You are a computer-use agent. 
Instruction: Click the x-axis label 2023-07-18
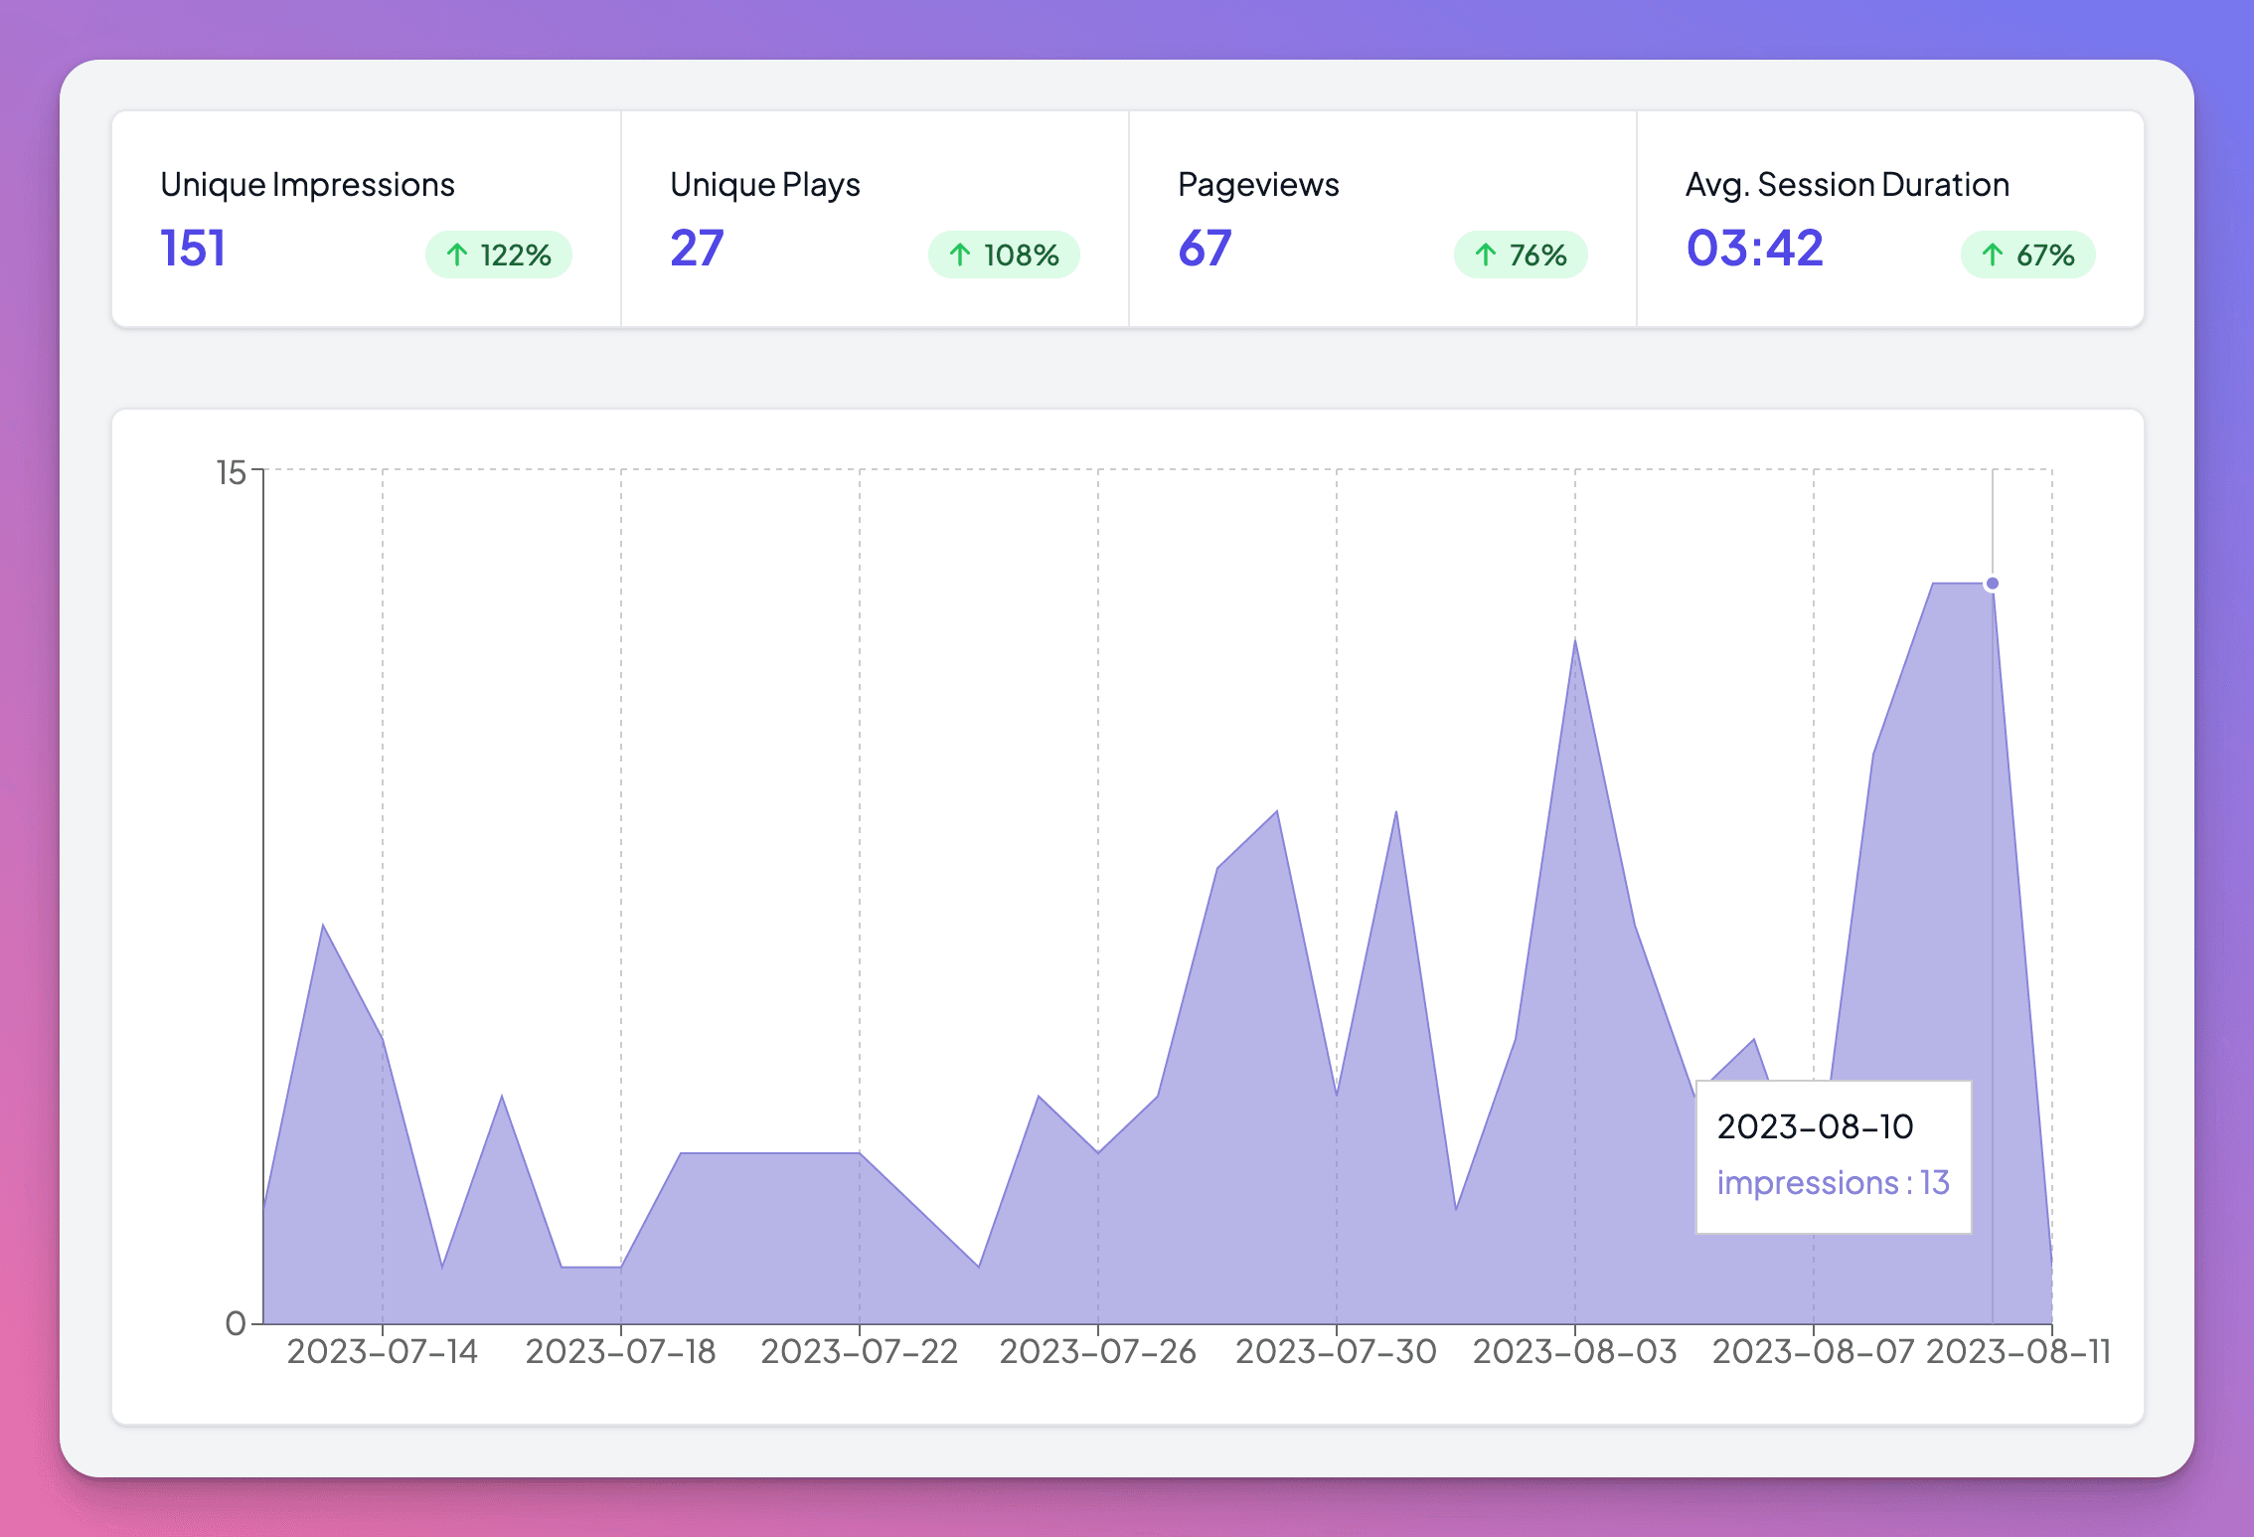(x=621, y=1351)
